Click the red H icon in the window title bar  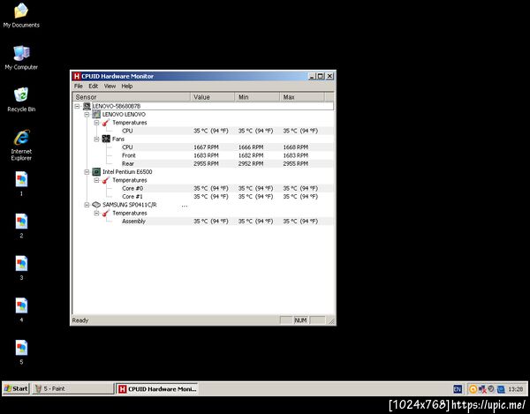(77, 76)
